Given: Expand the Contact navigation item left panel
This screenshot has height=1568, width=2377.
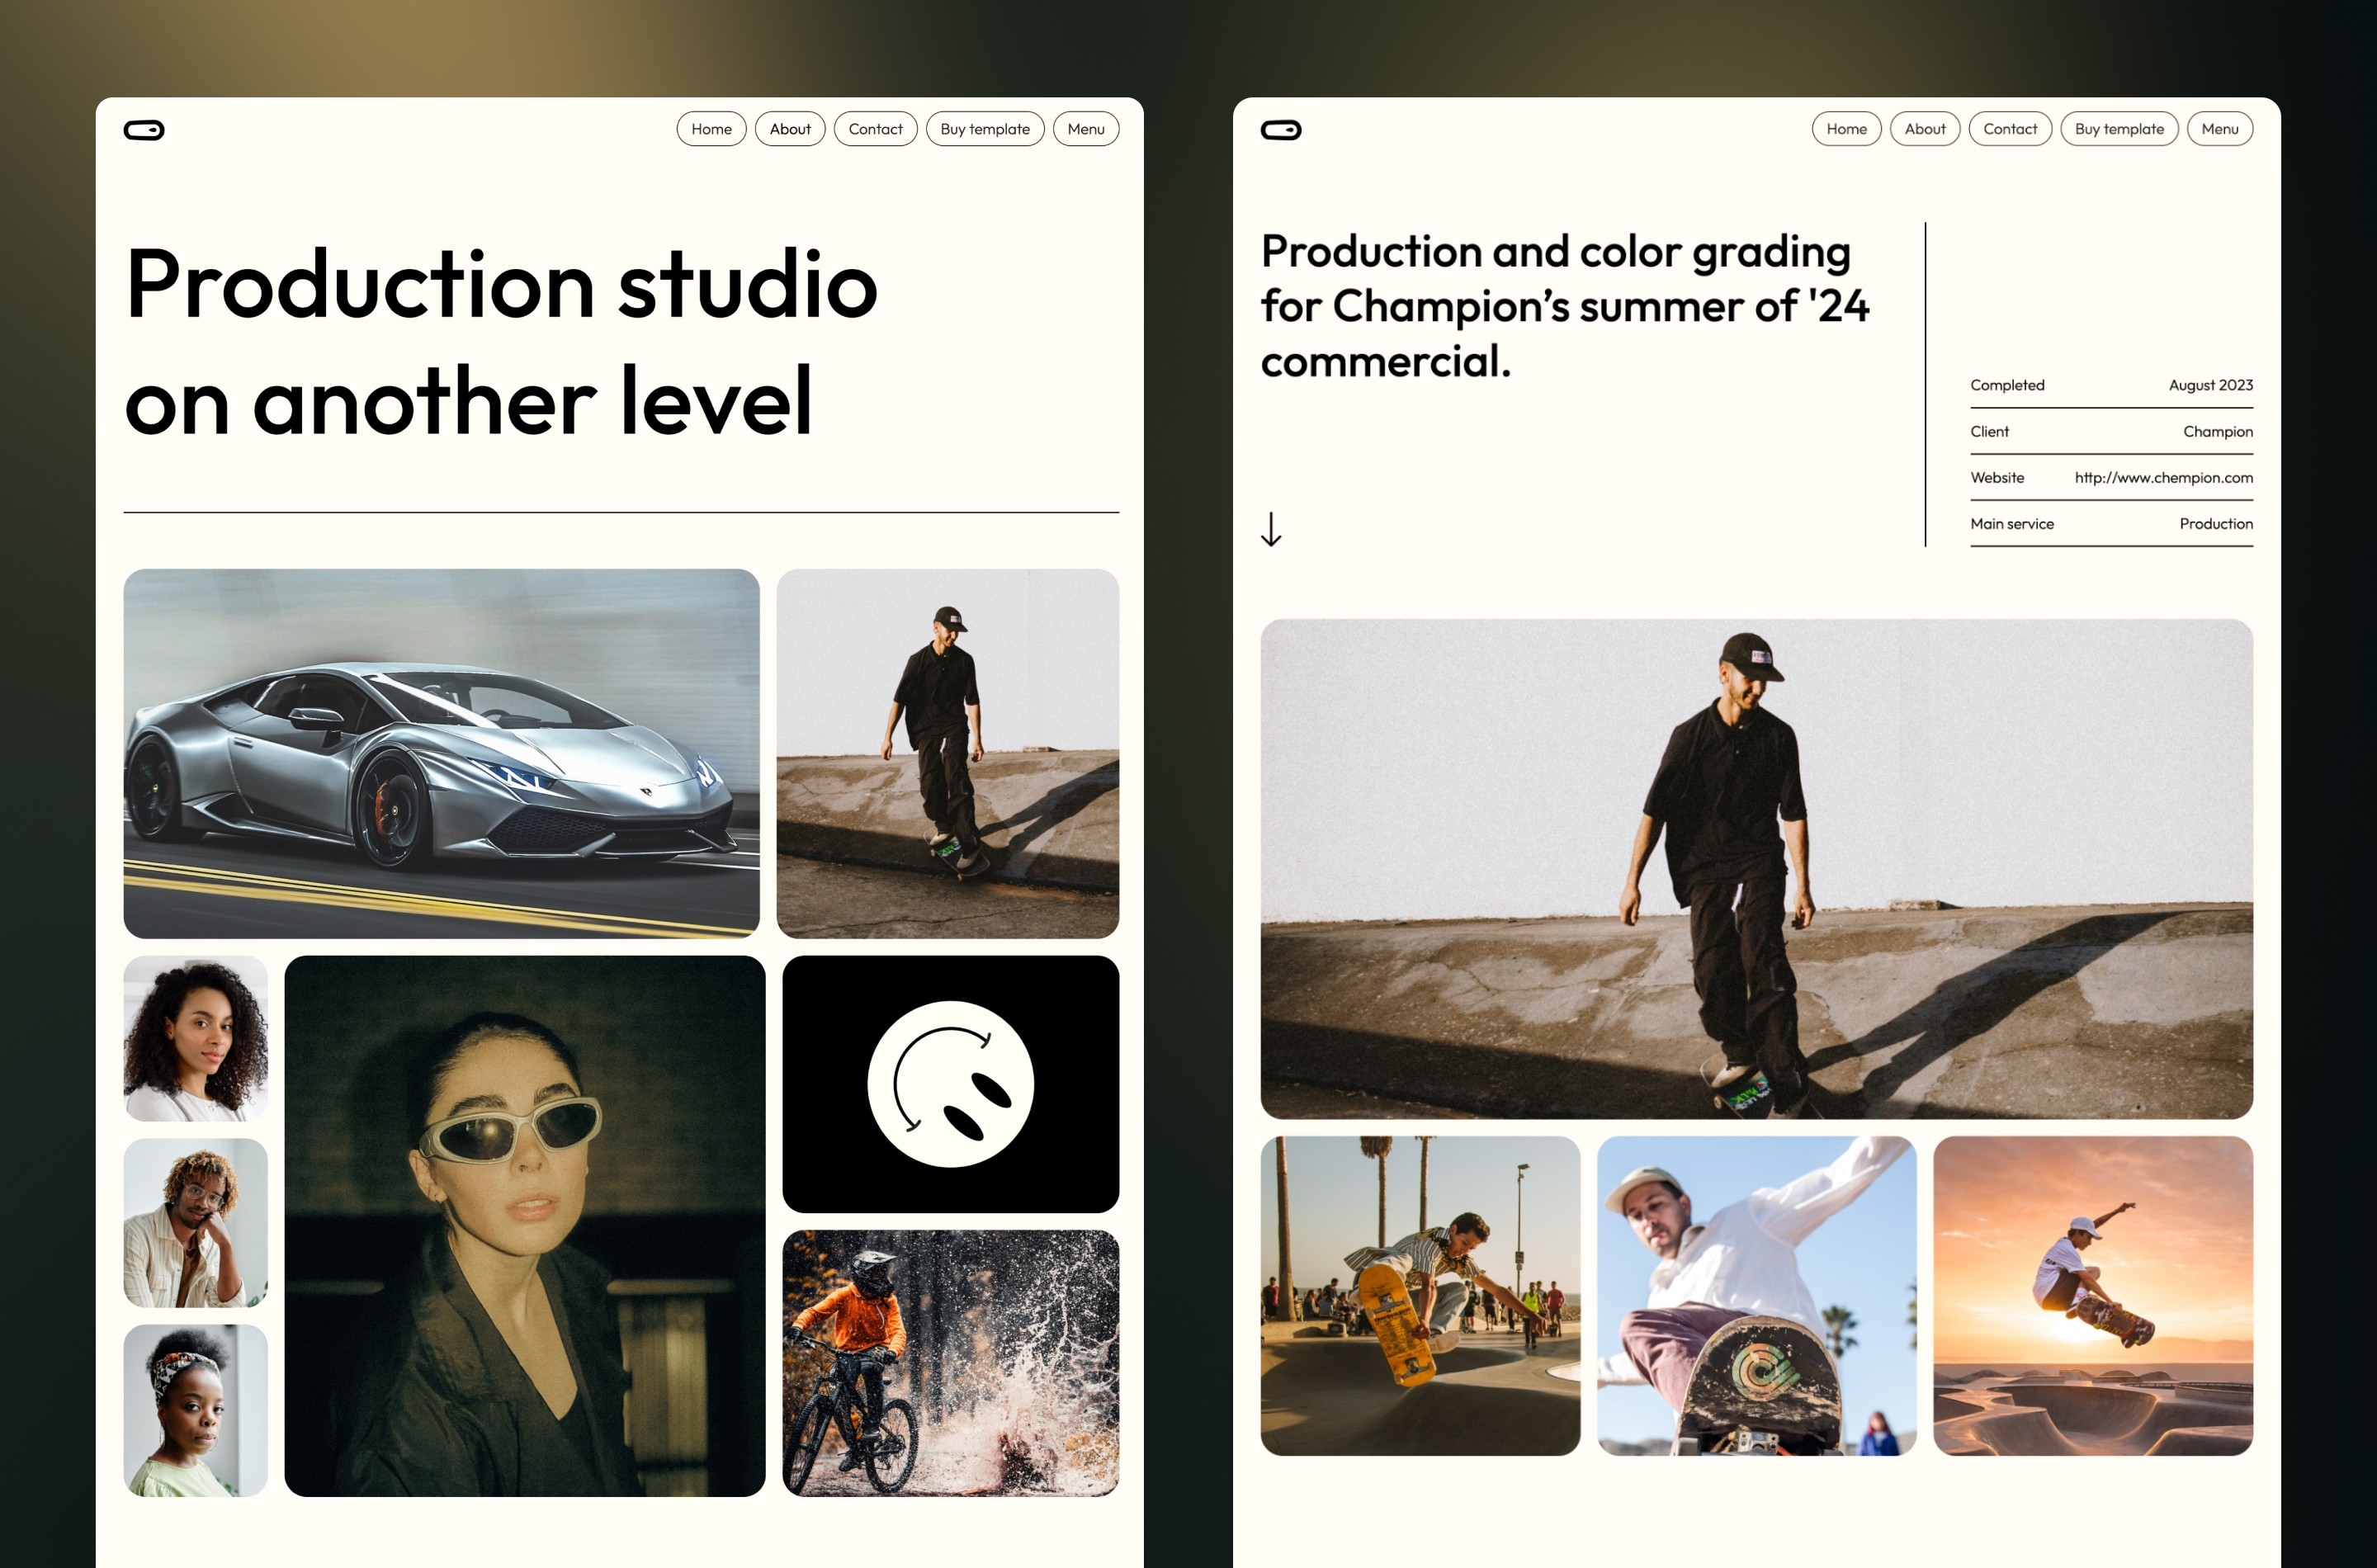Looking at the screenshot, I should [x=873, y=130].
